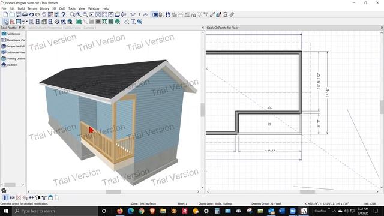Select the Full Camera tool
The image size is (384, 216).
[x=11, y=34]
